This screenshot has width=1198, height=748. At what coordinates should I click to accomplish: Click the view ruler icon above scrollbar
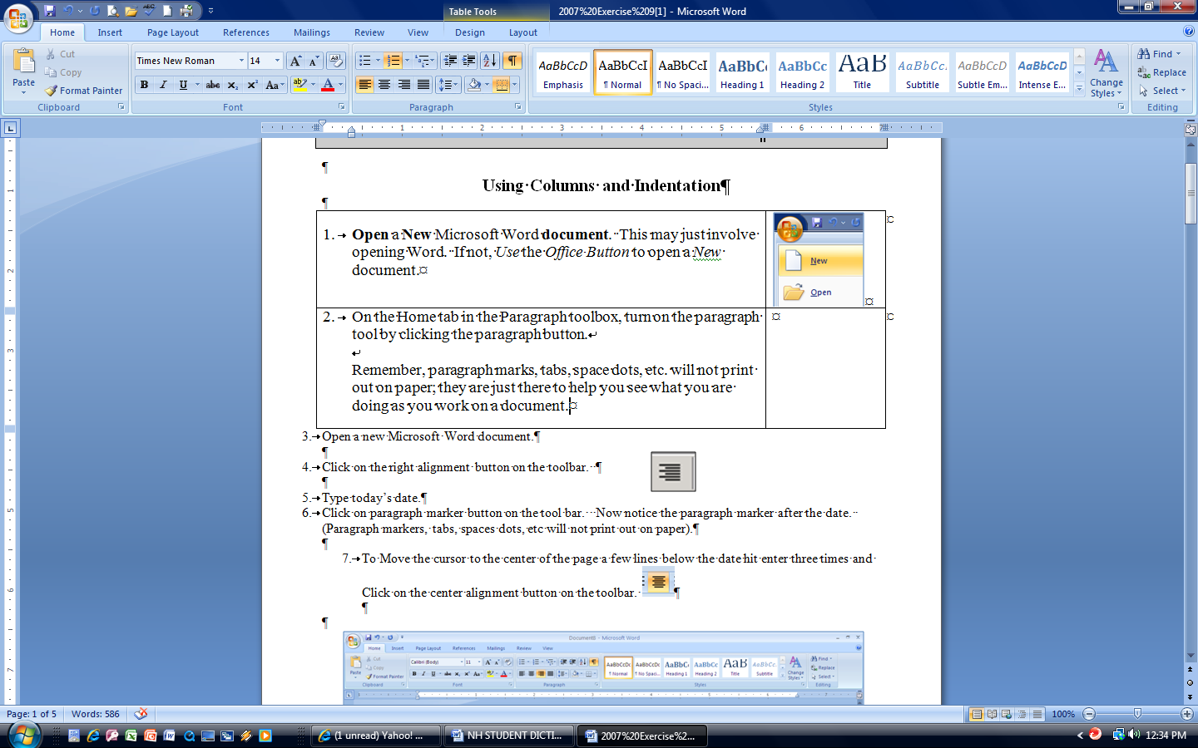1190,130
